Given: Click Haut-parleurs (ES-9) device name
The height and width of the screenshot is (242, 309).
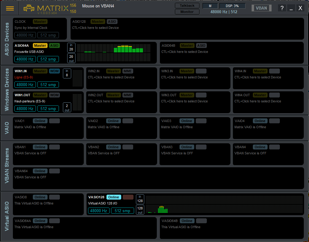Looking at the screenshot, I should [x=30, y=101].
